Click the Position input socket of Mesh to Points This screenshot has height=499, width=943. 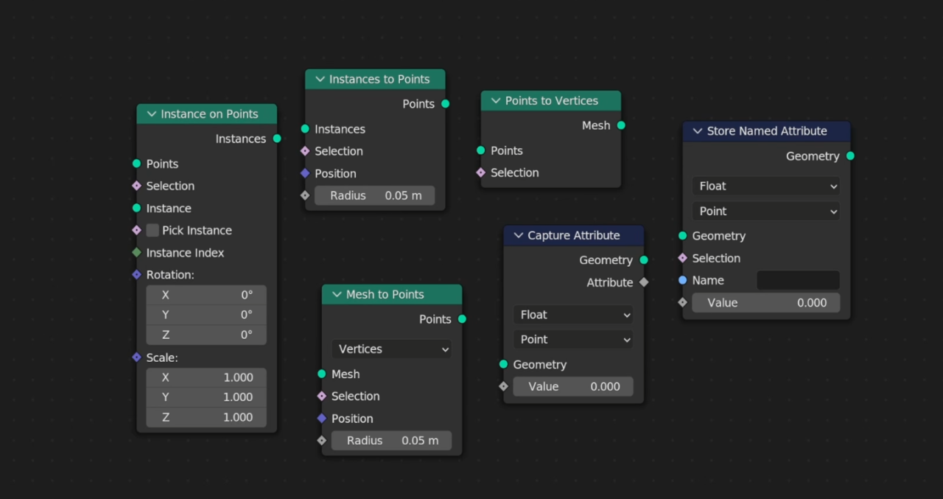click(322, 418)
